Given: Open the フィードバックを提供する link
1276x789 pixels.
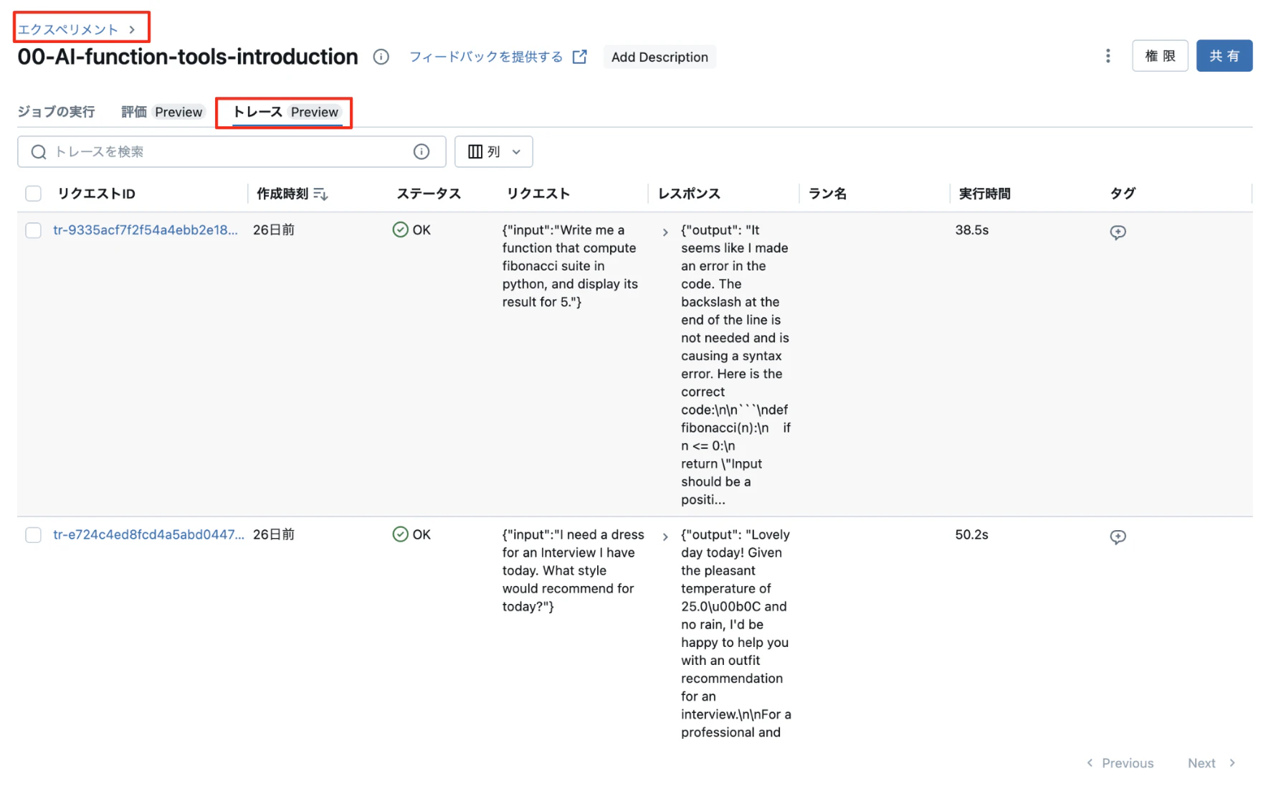Looking at the screenshot, I should pyautogui.click(x=486, y=57).
